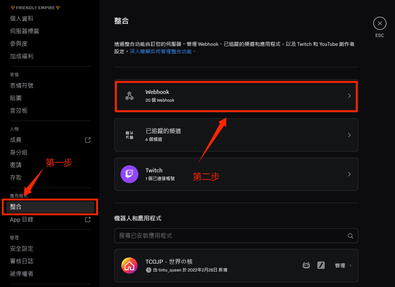Click the TCOJP bot avatar icon

click(129, 266)
